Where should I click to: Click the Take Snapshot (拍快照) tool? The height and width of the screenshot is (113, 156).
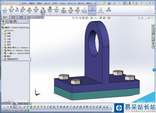[x=109, y=9]
